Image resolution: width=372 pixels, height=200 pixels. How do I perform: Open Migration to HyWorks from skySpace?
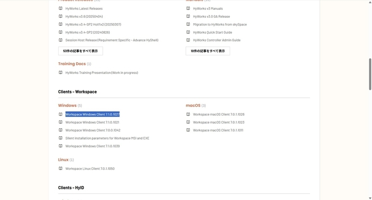(219, 25)
